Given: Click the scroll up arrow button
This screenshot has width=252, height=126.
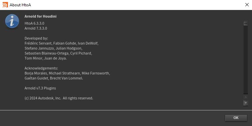Looking at the screenshot, I should 246,97.
